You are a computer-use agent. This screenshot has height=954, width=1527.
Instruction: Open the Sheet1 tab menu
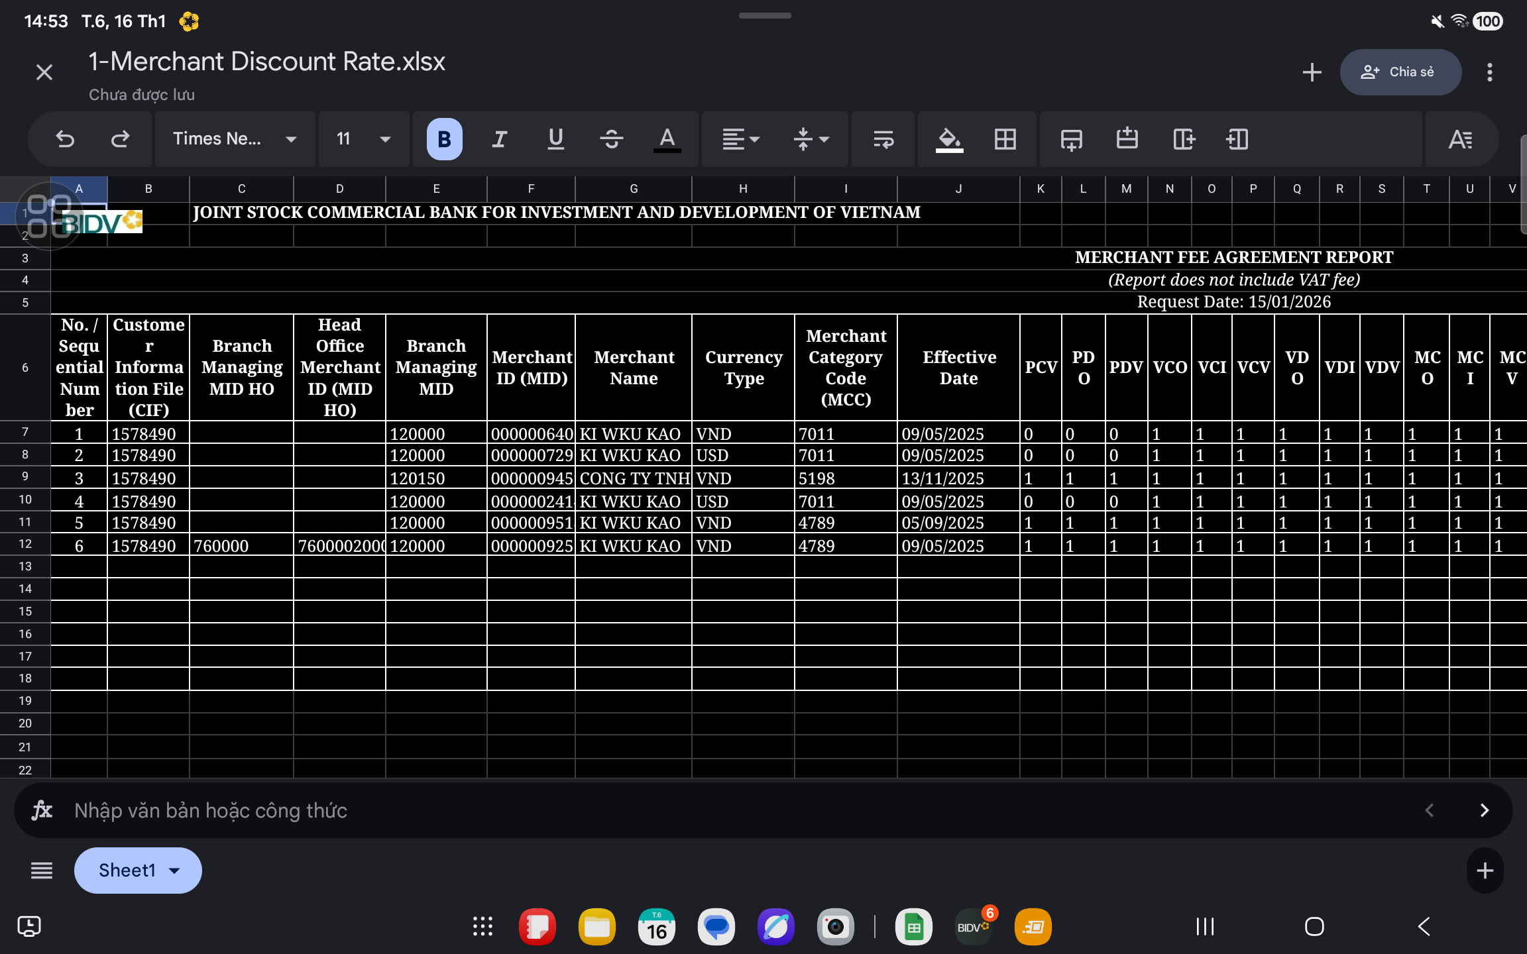point(138,870)
